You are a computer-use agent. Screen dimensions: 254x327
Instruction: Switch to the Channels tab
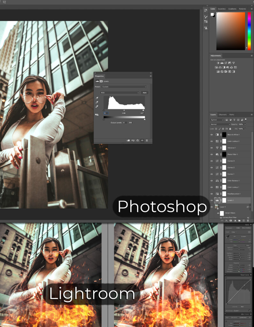click(222, 115)
